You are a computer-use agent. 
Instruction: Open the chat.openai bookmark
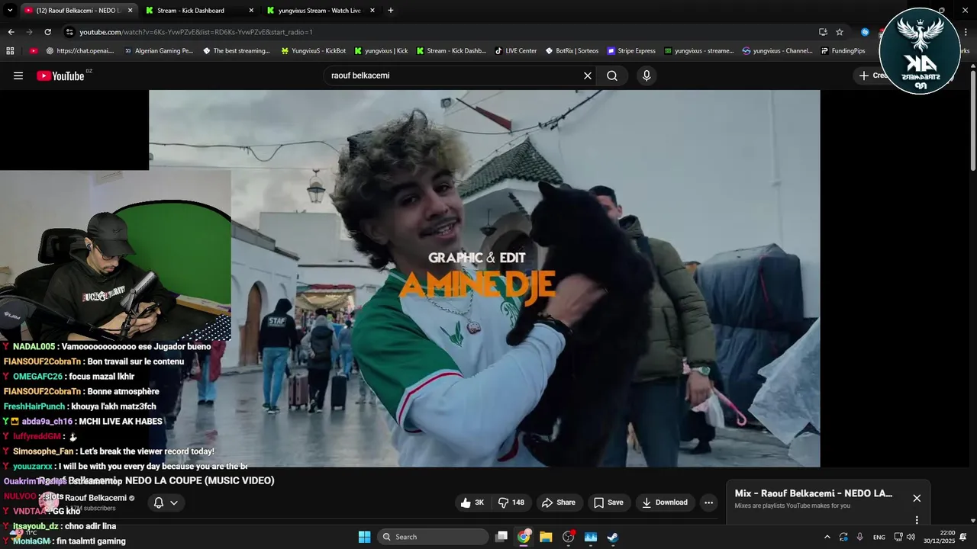tap(79, 51)
